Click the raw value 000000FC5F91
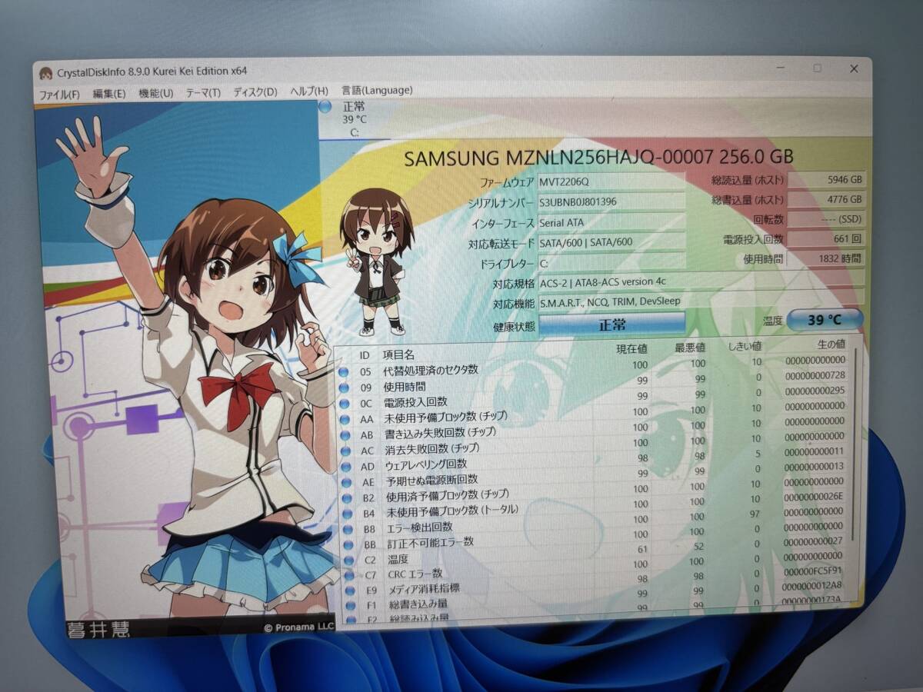The height and width of the screenshot is (692, 923). pos(815,571)
